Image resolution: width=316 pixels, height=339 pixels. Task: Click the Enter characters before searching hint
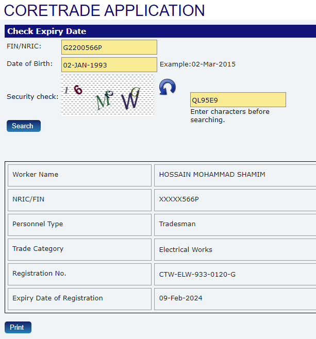pos(229,115)
